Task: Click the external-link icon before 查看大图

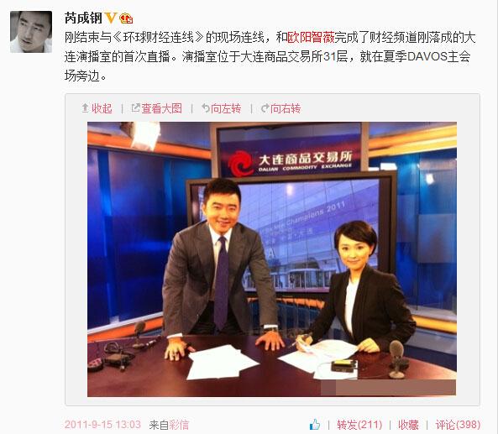Action: point(135,108)
